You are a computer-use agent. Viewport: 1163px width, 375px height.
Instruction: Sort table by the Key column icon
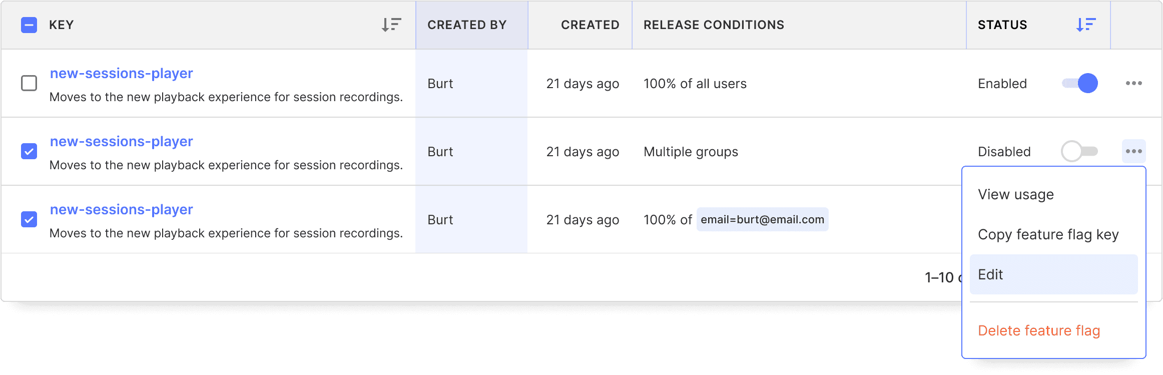click(391, 25)
